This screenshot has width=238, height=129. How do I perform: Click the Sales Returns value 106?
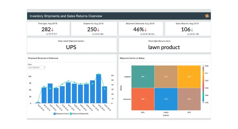tap(186, 29)
